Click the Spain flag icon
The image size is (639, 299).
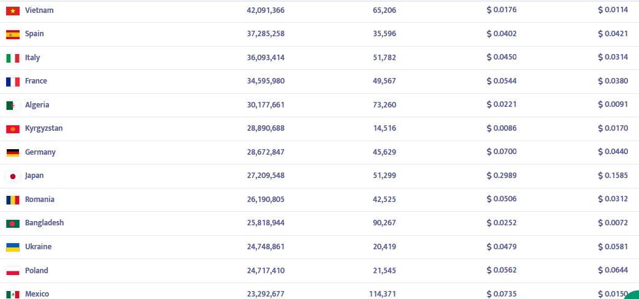tap(13, 34)
